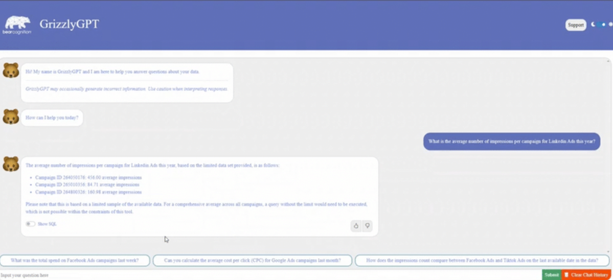Click the thumbs up feedback icon
The width and height of the screenshot is (613, 280).
[x=356, y=226]
